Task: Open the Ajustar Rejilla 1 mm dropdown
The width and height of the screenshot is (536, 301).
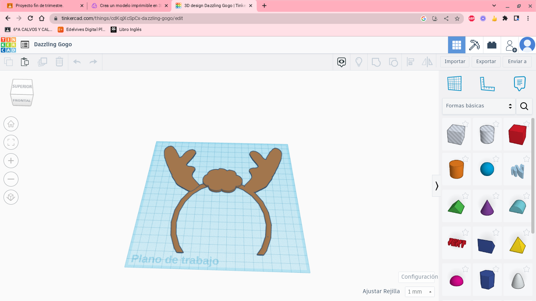Action: (x=419, y=292)
